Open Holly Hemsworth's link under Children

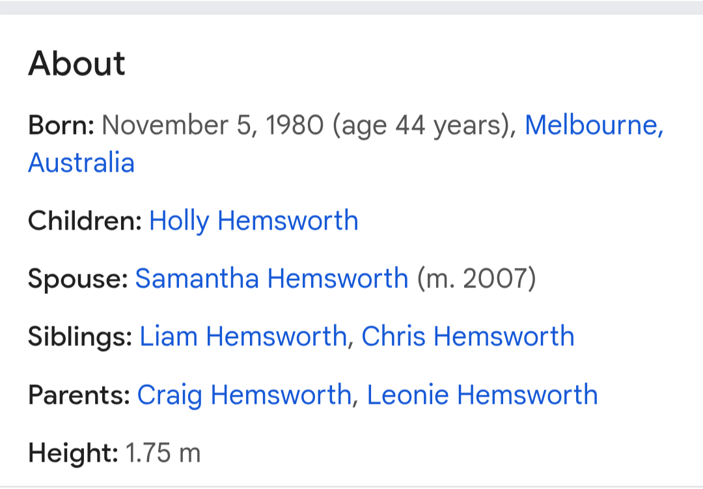(253, 221)
